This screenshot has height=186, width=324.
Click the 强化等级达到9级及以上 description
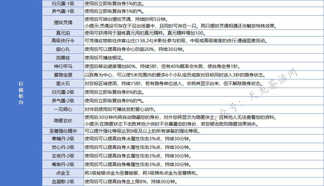pos(142,131)
